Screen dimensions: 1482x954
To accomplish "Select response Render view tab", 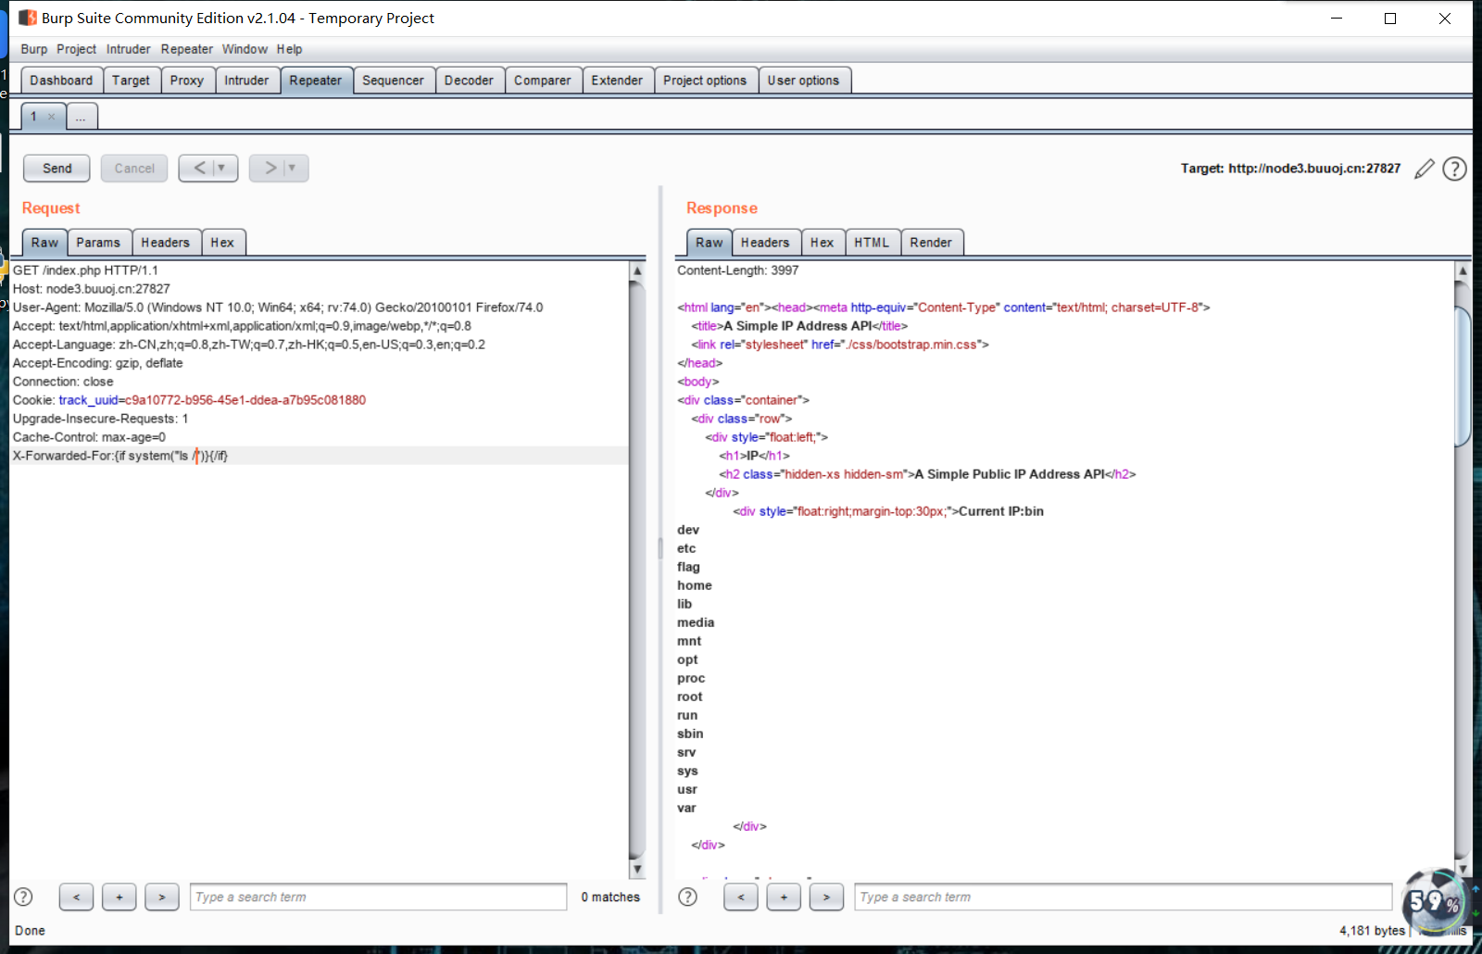I will 931,243.
